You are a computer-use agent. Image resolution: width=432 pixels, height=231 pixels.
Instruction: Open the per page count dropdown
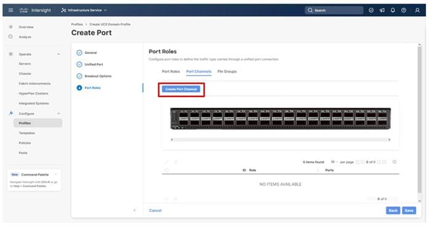tap(335, 162)
